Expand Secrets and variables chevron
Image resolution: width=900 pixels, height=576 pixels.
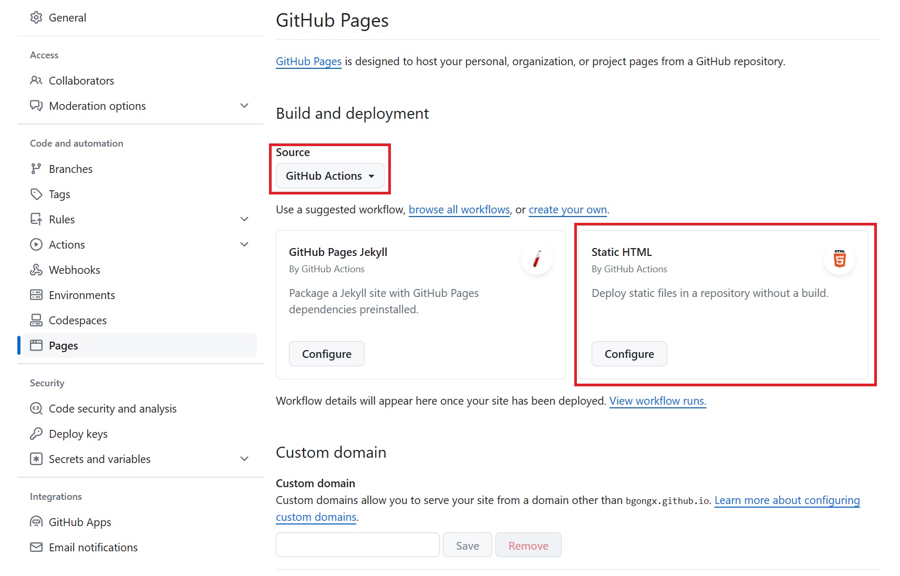244,459
